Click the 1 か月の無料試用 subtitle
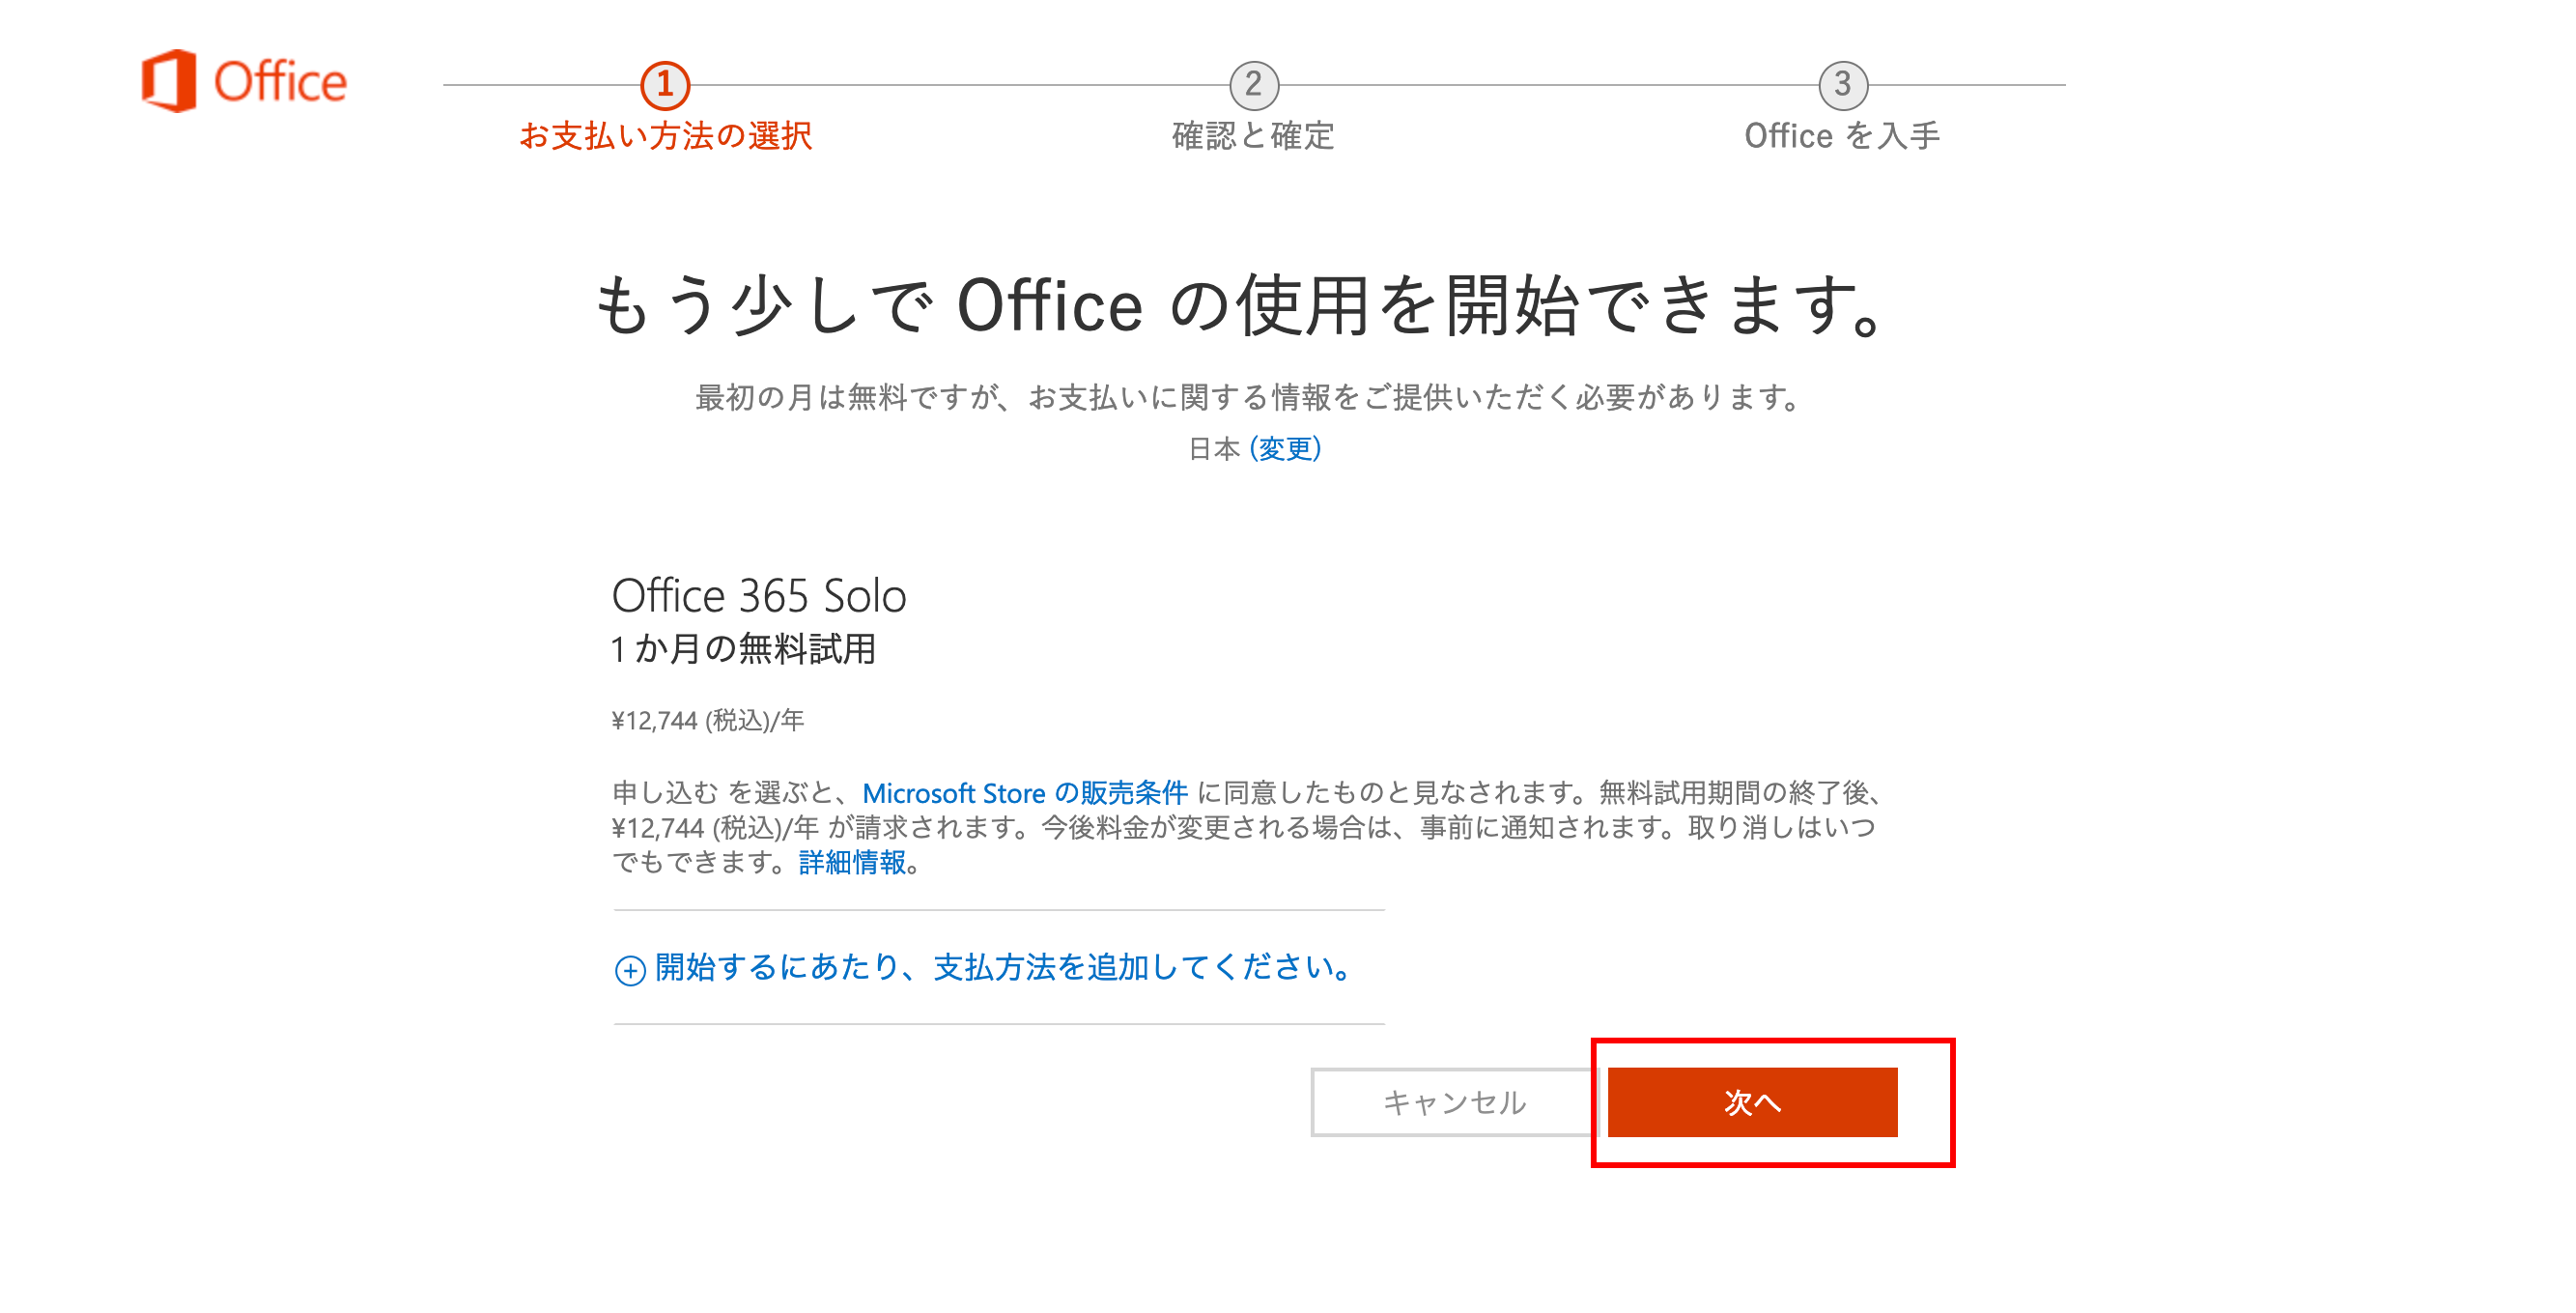This screenshot has width=2576, height=1313. 743,649
